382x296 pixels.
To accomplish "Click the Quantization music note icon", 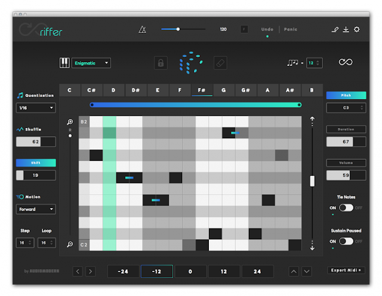I will pos(20,96).
